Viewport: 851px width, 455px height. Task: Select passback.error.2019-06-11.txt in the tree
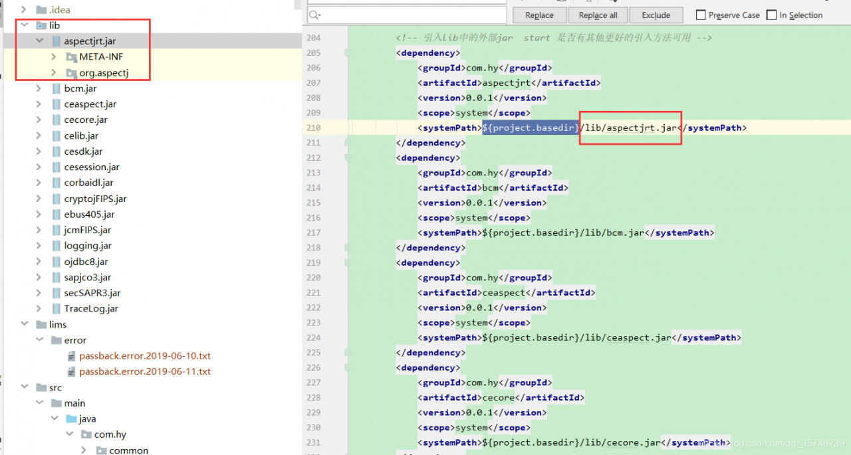[x=145, y=372]
